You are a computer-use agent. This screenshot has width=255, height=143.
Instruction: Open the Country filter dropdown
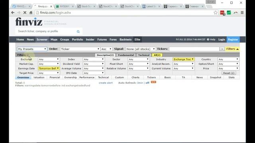click(x=228, y=59)
